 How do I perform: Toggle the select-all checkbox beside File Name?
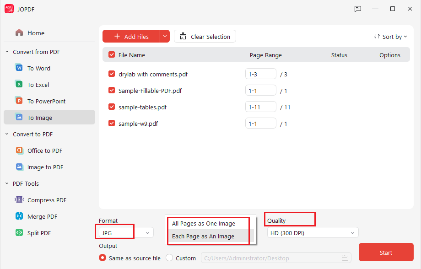click(x=112, y=55)
